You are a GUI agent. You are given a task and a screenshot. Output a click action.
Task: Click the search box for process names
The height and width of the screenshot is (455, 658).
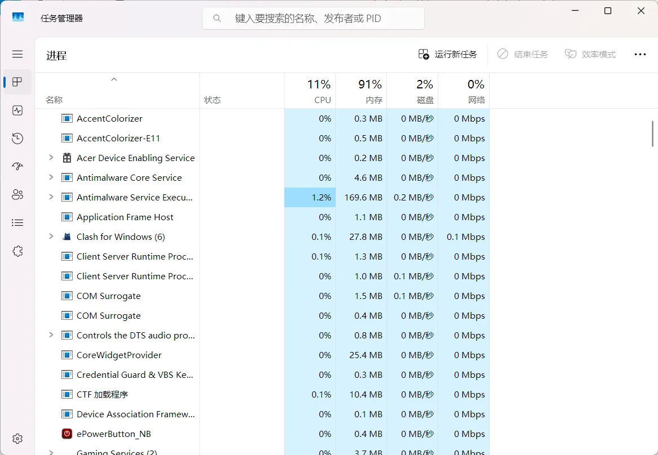313,19
